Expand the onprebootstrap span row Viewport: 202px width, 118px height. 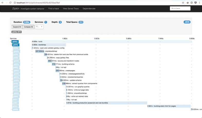click(x=12, y=51)
